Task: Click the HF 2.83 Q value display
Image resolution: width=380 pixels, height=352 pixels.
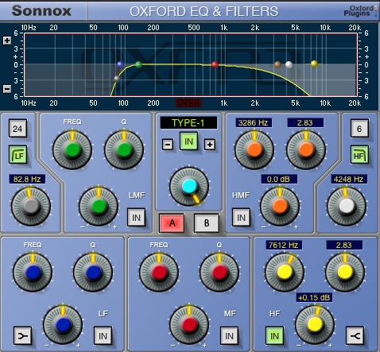Action: (344, 245)
